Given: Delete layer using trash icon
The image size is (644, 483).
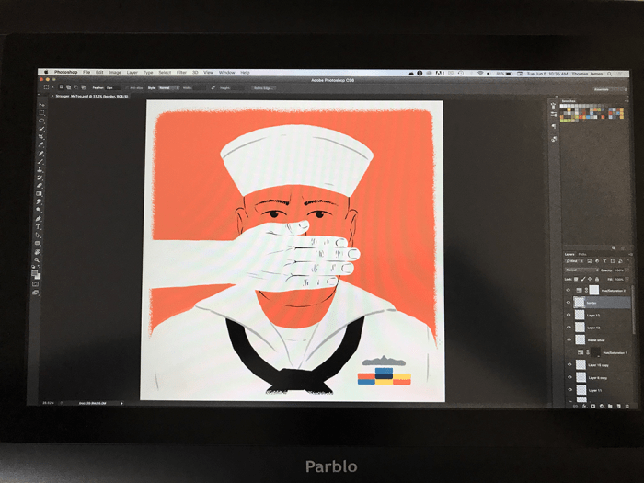Looking at the screenshot, I should (627, 404).
